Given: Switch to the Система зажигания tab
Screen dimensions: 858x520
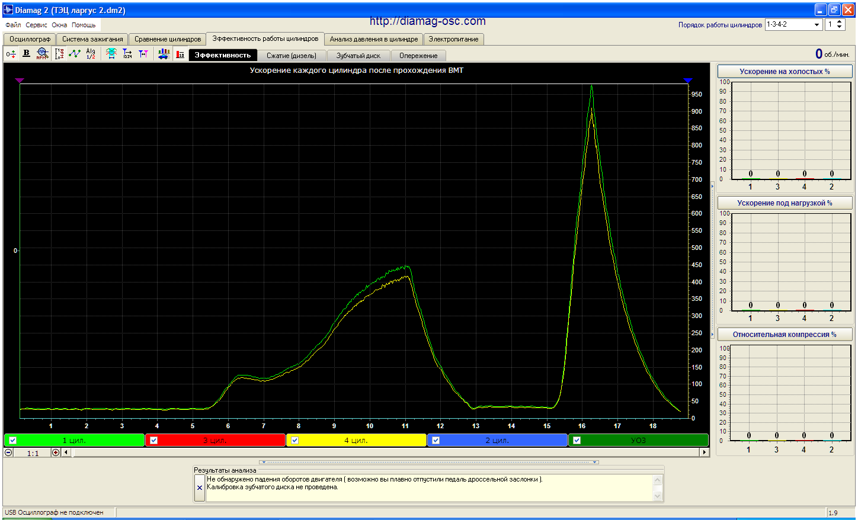Looking at the screenshot, I should (x=92, y=39).
